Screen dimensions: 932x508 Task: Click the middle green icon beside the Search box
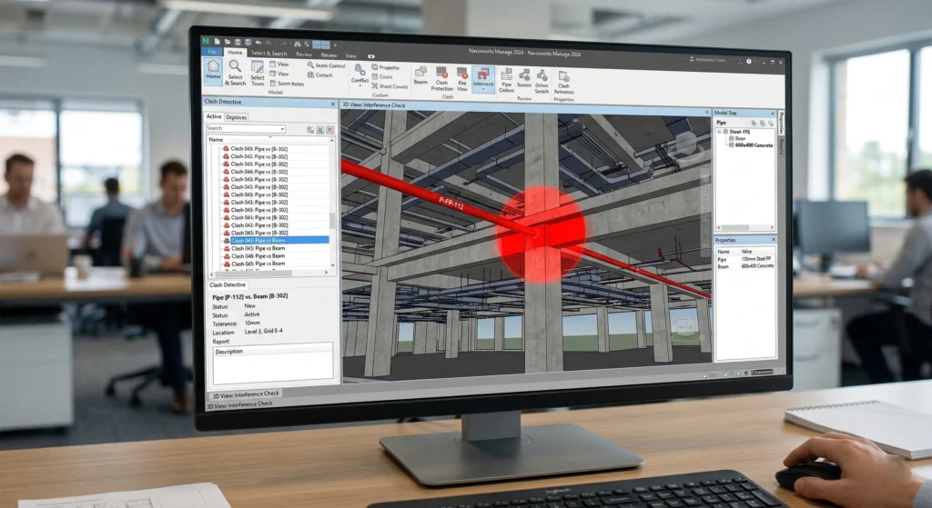(x=320, y=130)
